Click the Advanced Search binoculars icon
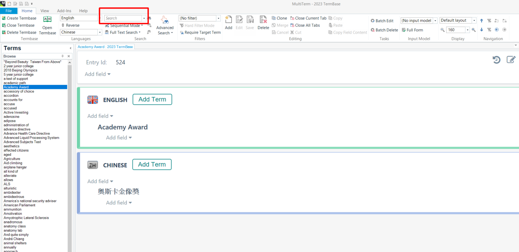This screenshot has height=252, width=519. pos(165,20)
